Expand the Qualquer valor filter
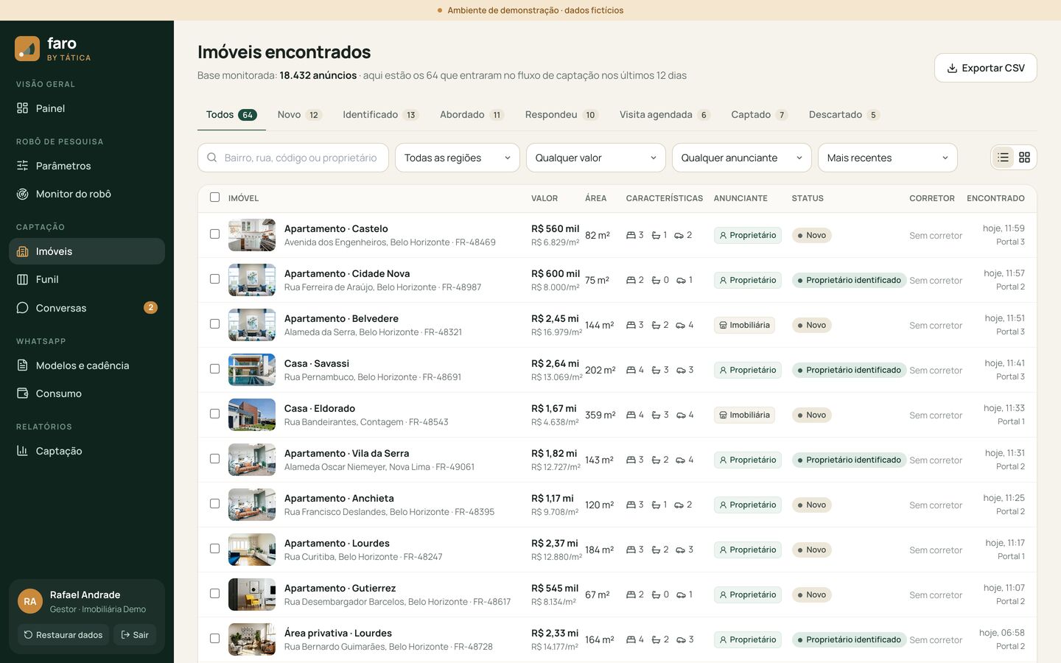 coord(596,158)
